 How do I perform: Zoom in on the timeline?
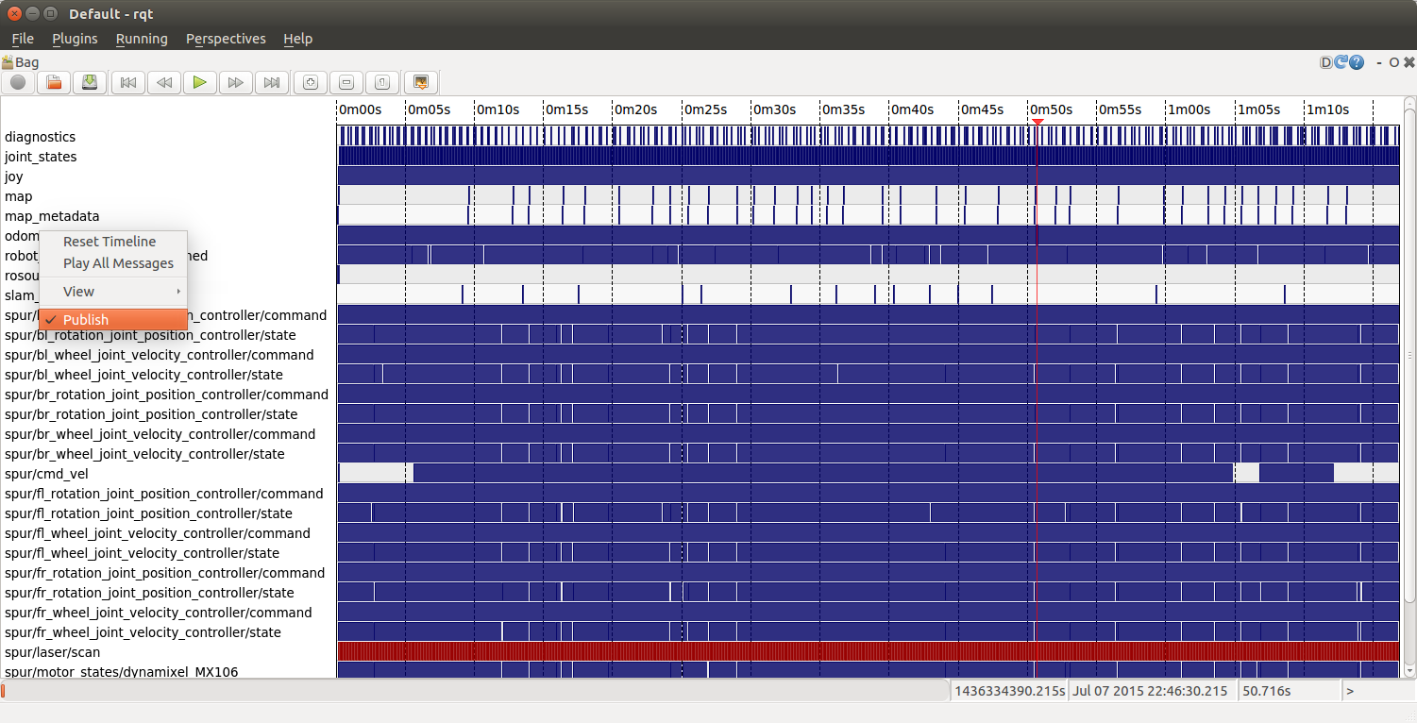310,83
